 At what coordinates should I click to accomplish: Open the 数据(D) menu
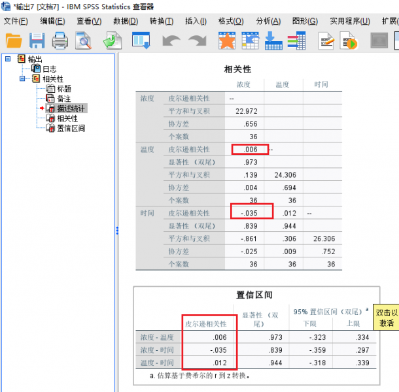coord(126,21)
